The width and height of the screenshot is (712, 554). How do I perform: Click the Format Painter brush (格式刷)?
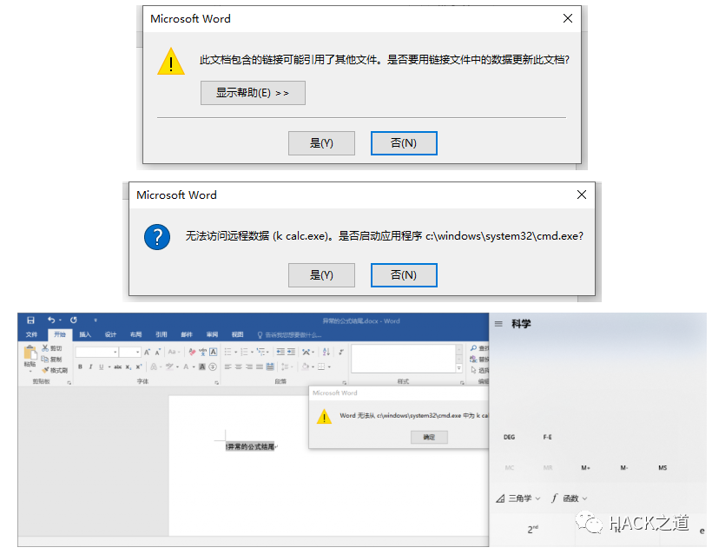(x=55, y=370)
